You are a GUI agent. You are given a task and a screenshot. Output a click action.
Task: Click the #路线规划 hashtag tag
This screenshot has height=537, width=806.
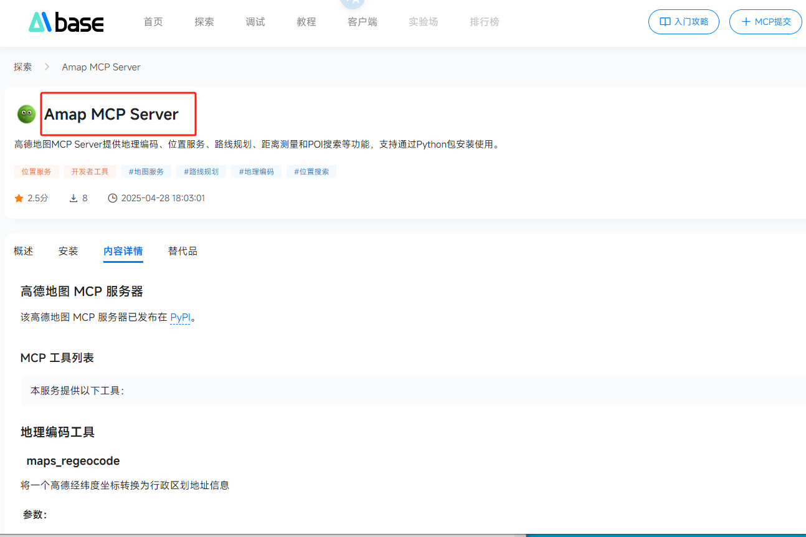201,171
